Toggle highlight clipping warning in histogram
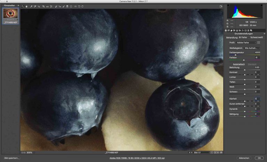Image resolution: width=267 pixels, height=162 pixels. 261,6
